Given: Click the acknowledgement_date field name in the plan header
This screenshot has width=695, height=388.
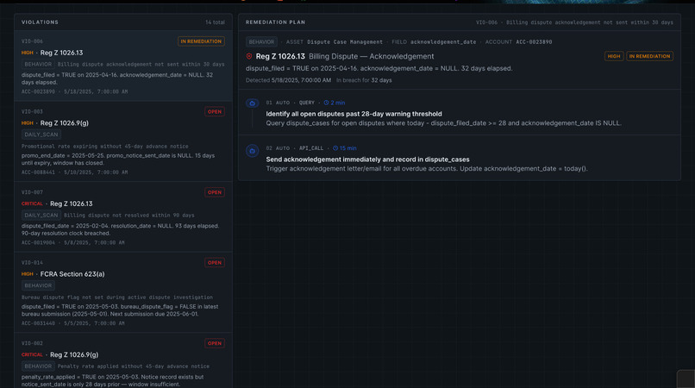Looking at the screenshot, I should click(x=443, y=41).
